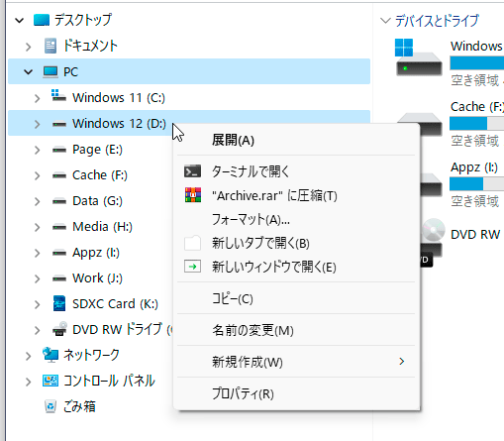504x441 pixels.
Task: Select Appz (I:) label in navigation tree
Action: click(96, 253)
